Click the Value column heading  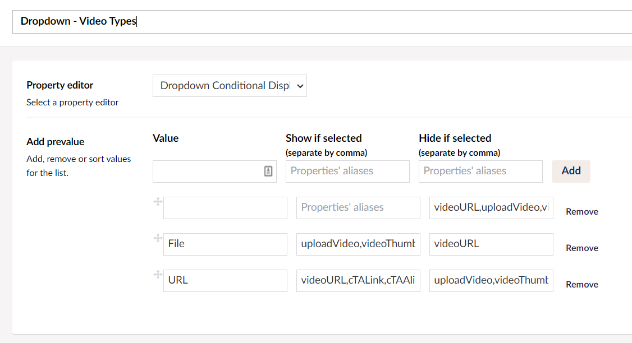(x=166, y=138)
